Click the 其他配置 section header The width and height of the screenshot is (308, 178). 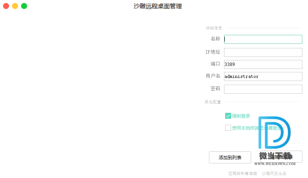[213, 102]
